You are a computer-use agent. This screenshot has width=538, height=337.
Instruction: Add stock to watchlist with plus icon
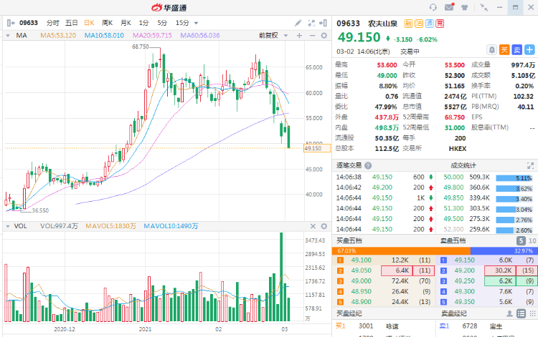(527, 49)
